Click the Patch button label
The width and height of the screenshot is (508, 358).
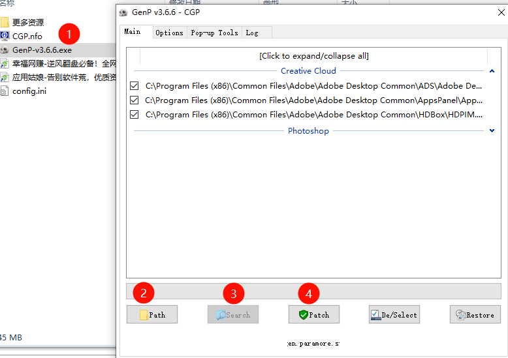tap(319, 315)
